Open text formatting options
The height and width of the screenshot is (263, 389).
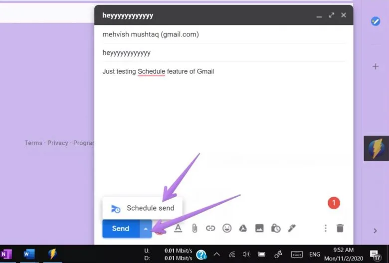(x=178, y=228)
